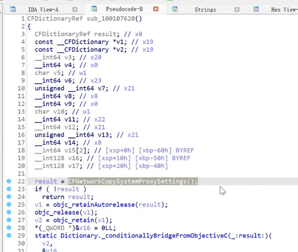
Task: Click the function name sub_100107620
Action: [x=111, y=19]
